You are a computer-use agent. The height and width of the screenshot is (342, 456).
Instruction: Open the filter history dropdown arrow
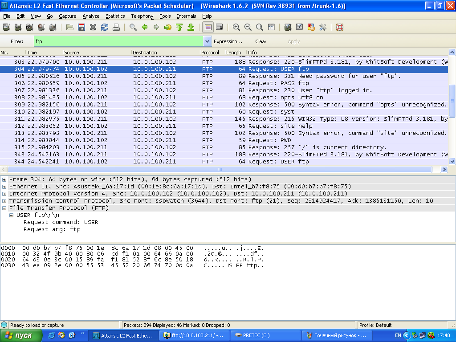[207, 41]
